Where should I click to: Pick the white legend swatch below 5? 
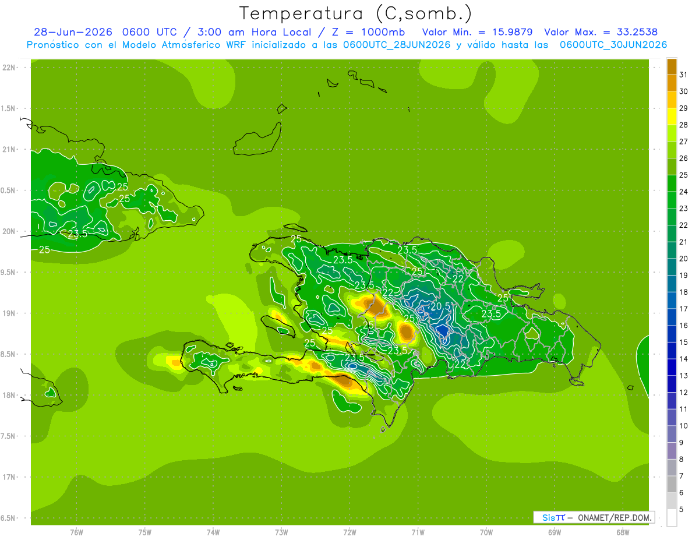click(672, 518)
